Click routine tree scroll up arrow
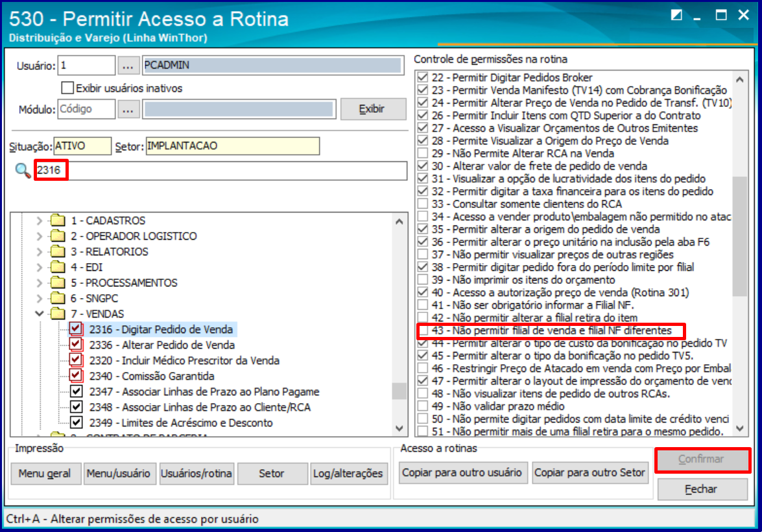The height and width of the screenshot is (532, 762). (x=399, y=222)
